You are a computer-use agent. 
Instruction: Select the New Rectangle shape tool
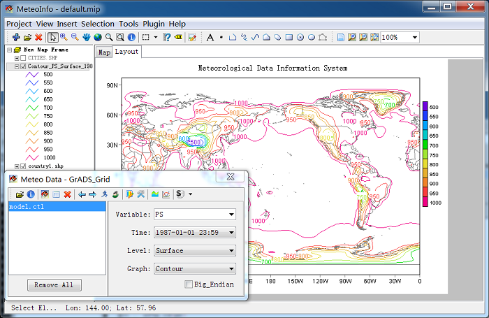[x=289, y=37]
